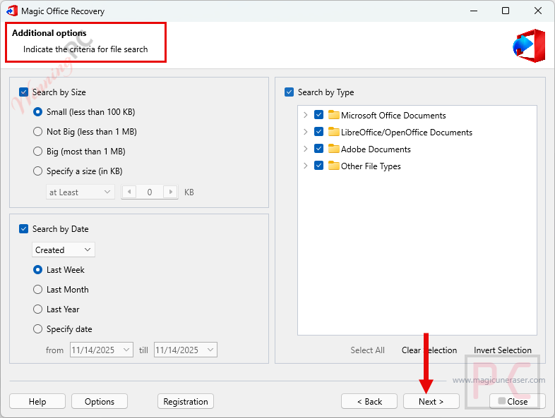Screen dimensions: 555x418
Task: Toggle the Search by Size checkbox
Action: [23, 92]
